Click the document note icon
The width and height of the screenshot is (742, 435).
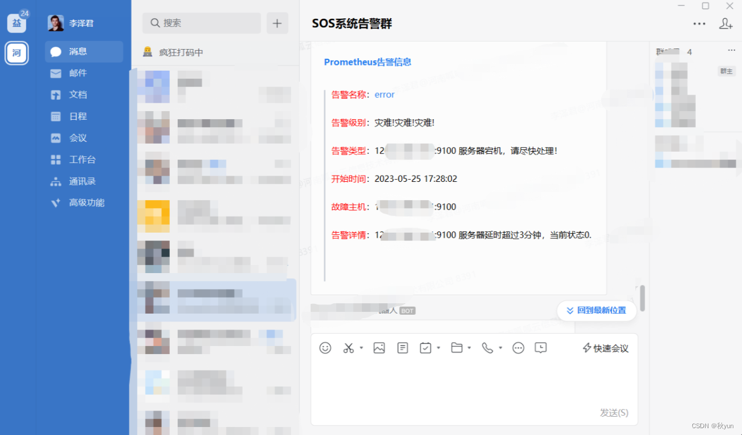[403, 348]
